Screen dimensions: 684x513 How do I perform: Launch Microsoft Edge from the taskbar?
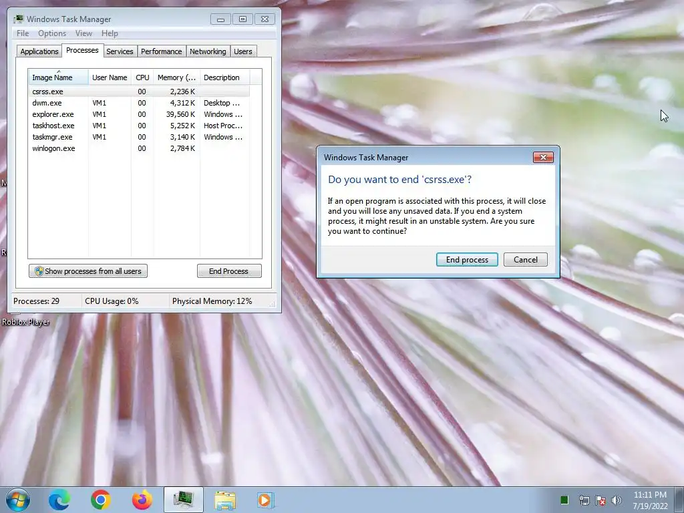(x=59, y=500)
